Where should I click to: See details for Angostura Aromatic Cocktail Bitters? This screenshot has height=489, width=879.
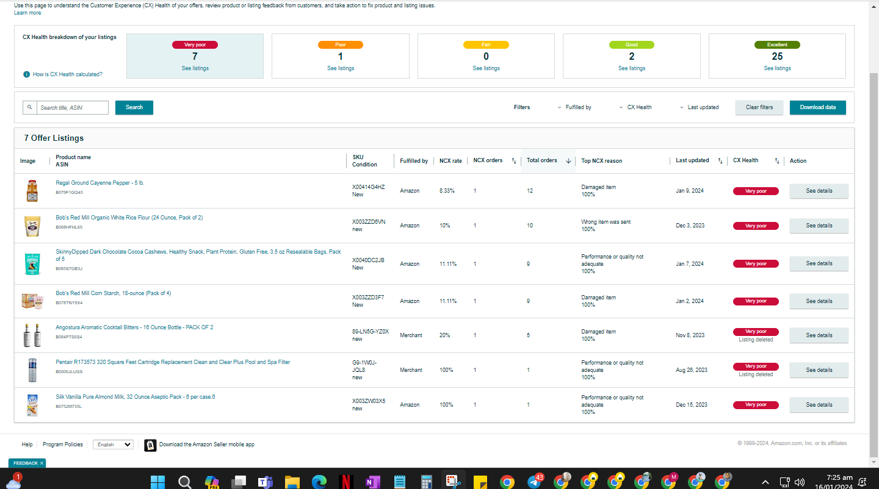(819, 335)
